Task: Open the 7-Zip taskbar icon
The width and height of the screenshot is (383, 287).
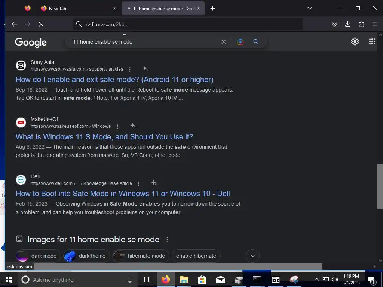Action: (275, 280)
